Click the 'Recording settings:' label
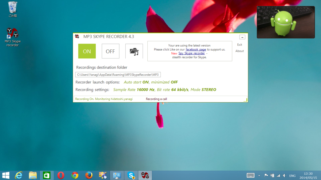Viewport: 321px width, 180px height. click(x=92, y=90)
